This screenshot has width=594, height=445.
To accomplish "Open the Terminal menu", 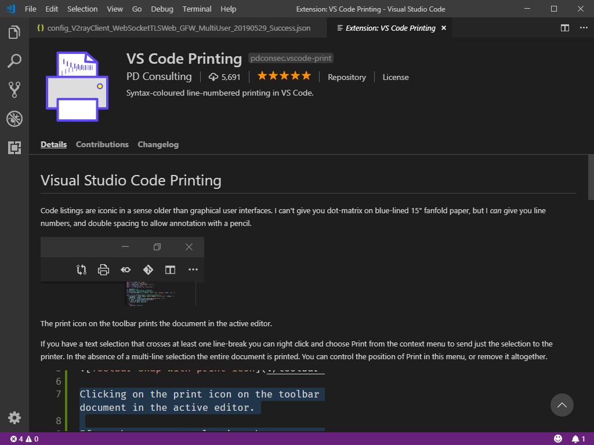I will coord(197,9).
